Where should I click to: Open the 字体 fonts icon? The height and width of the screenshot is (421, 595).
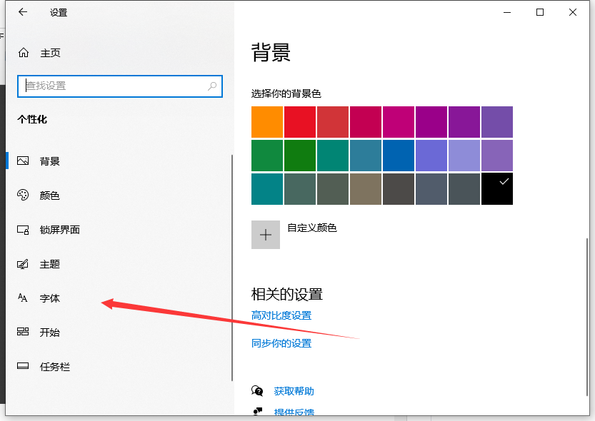pos(23,298)
